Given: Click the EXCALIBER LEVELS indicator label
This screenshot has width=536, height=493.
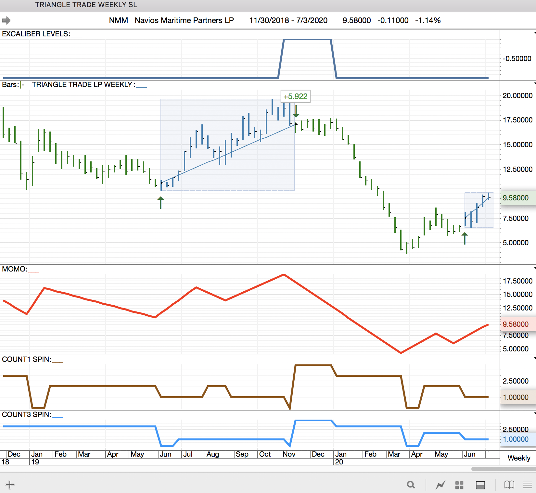Looking at the screenshot, I should click(36, 34).
